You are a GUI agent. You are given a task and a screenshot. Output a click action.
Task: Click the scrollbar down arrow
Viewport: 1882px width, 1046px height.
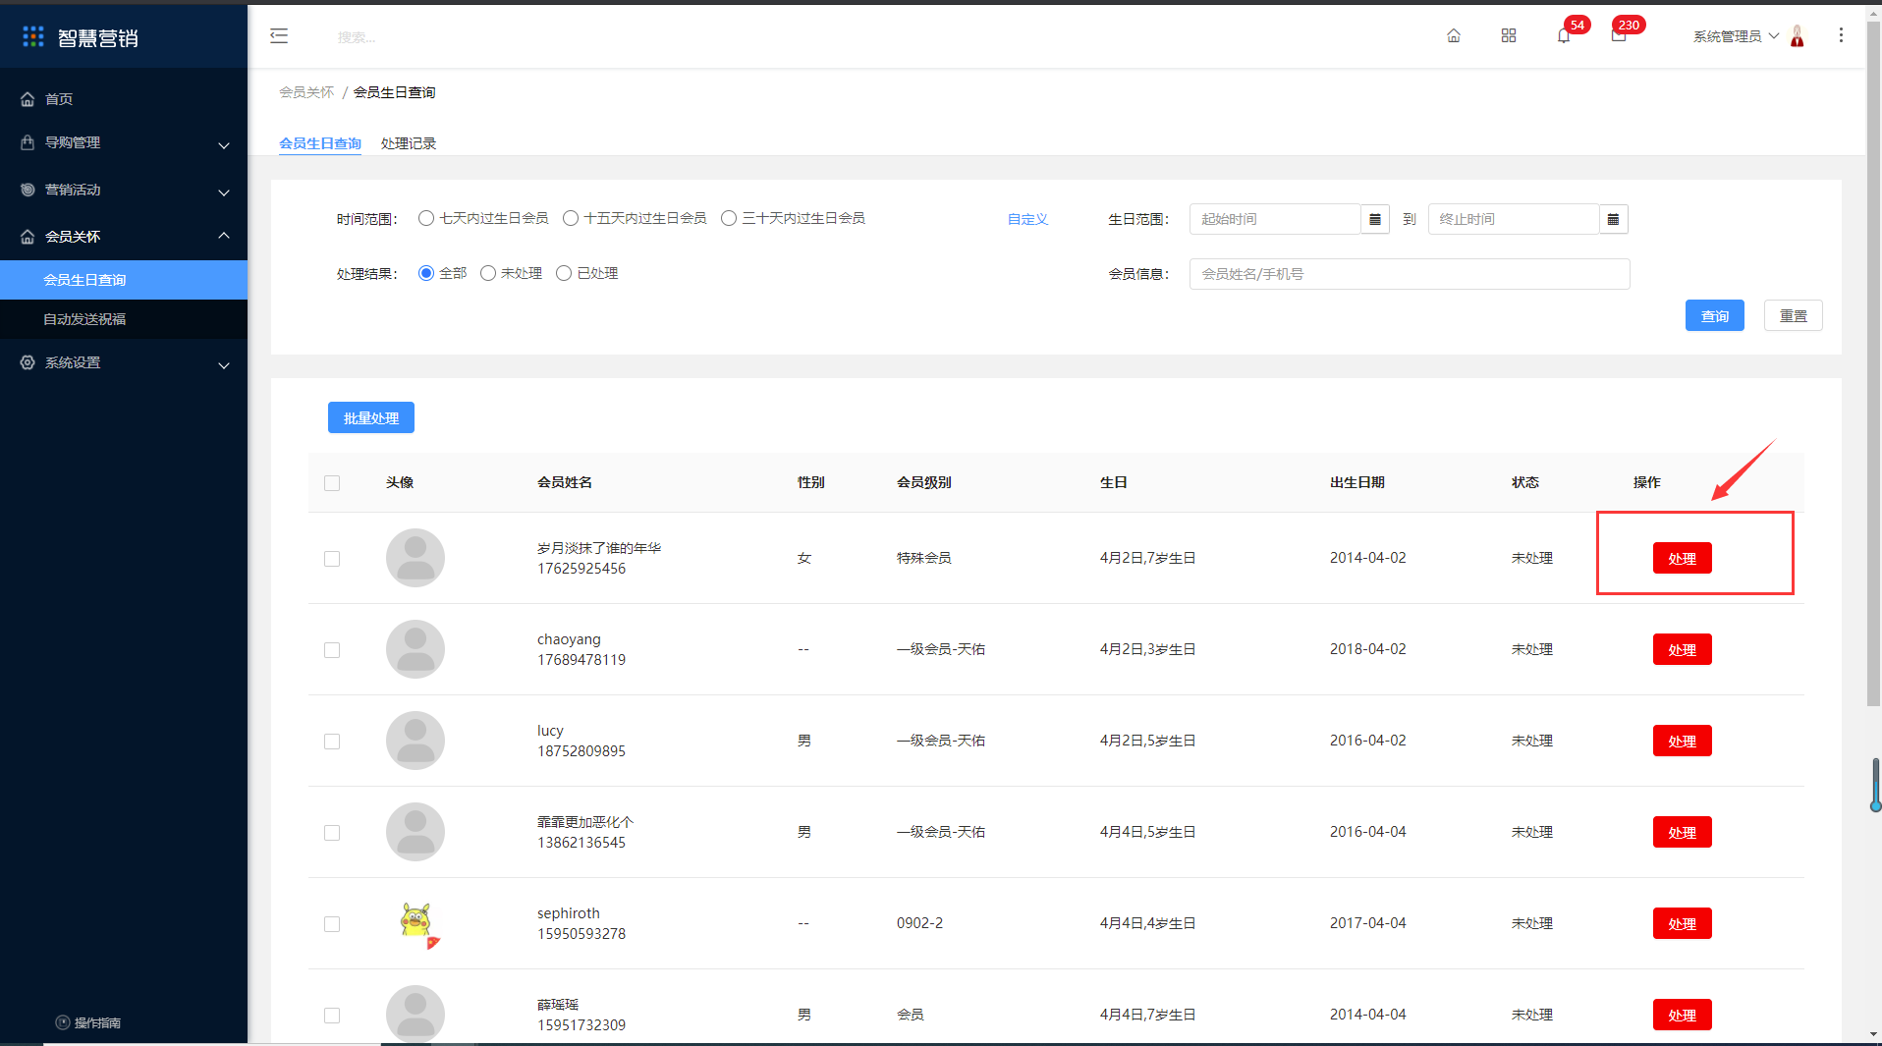coord(1873,1034)
